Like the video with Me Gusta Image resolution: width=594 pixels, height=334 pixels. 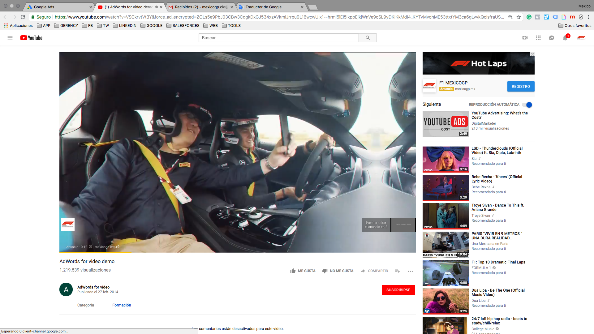point(303,271)
